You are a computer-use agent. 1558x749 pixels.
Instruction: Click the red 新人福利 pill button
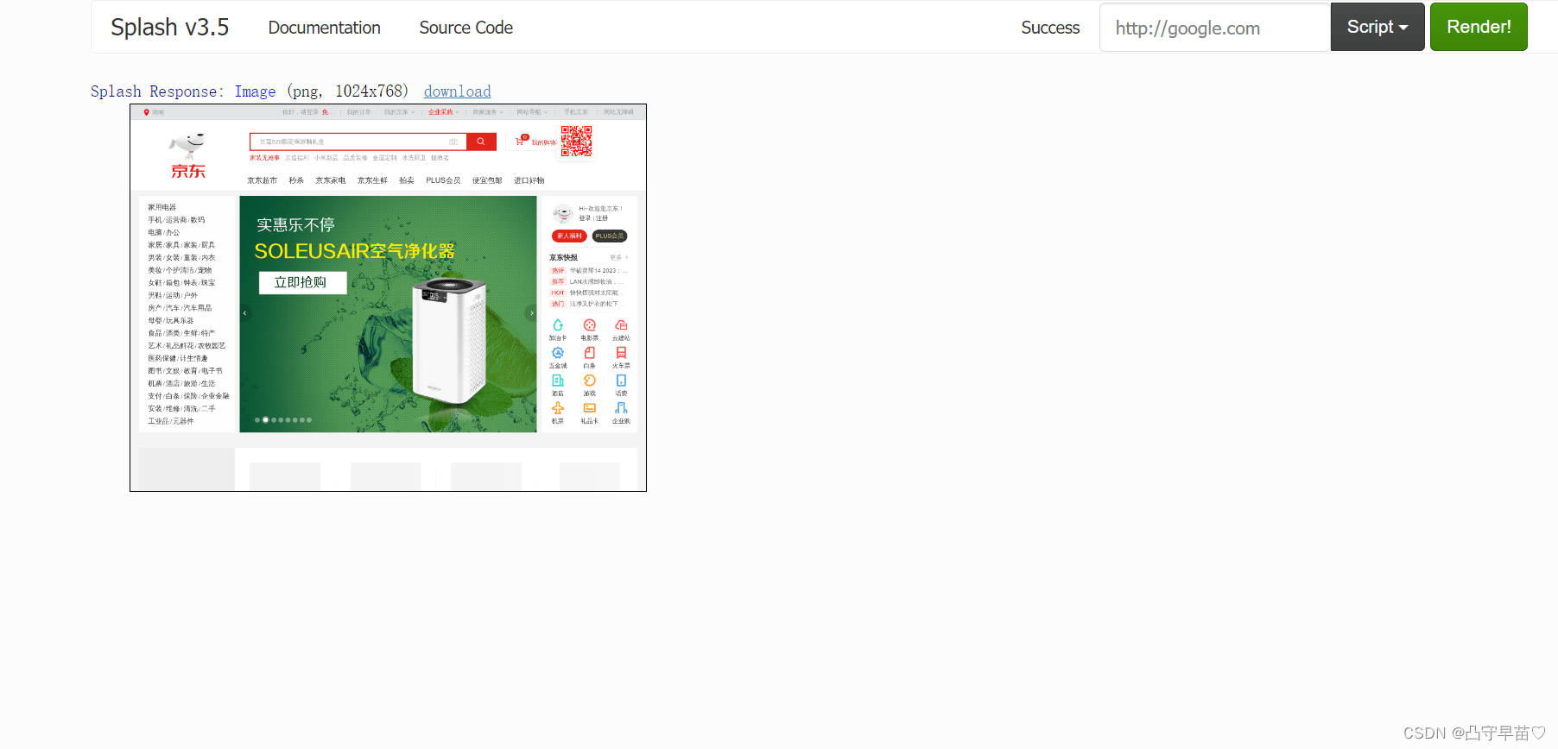[x=569, y=236]
